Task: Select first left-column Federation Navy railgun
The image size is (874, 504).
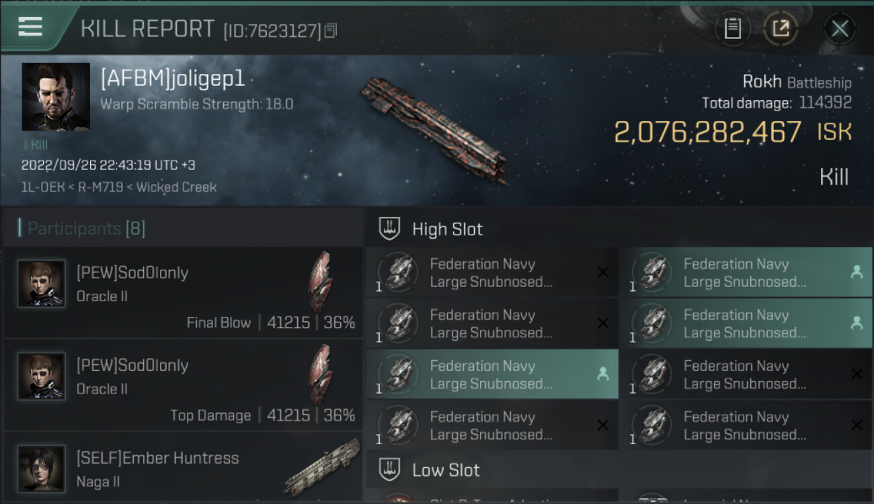Action: click(491, 273)
